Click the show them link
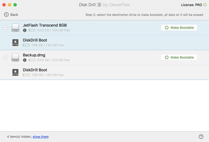The height and width of the screenshot is (142, 209). point(41,137)
